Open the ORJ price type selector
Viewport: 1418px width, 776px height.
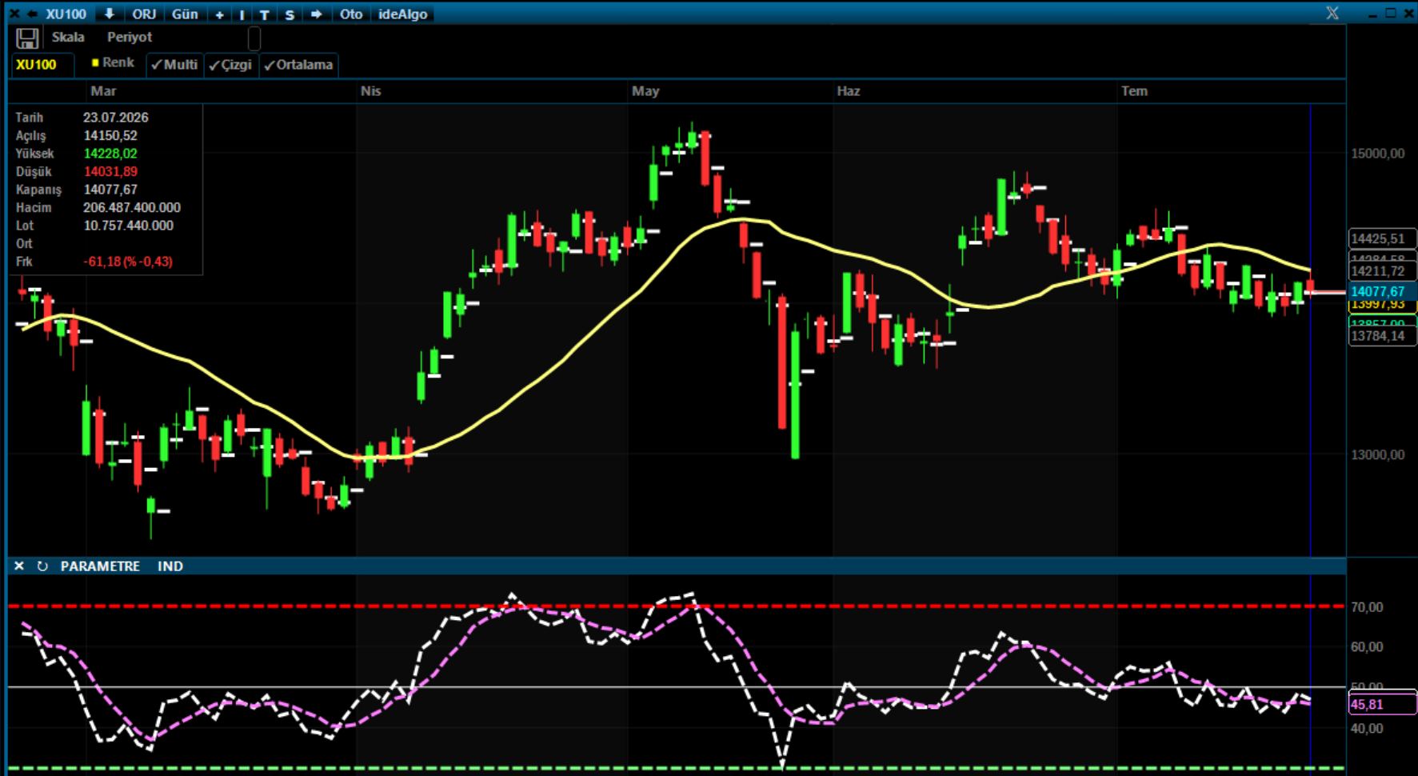pos(144,14)
